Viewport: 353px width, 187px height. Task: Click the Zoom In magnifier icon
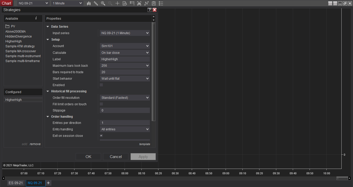(103, 3)
